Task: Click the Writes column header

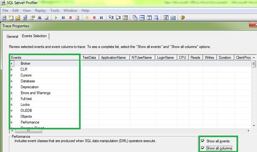Action: [210, 58]
